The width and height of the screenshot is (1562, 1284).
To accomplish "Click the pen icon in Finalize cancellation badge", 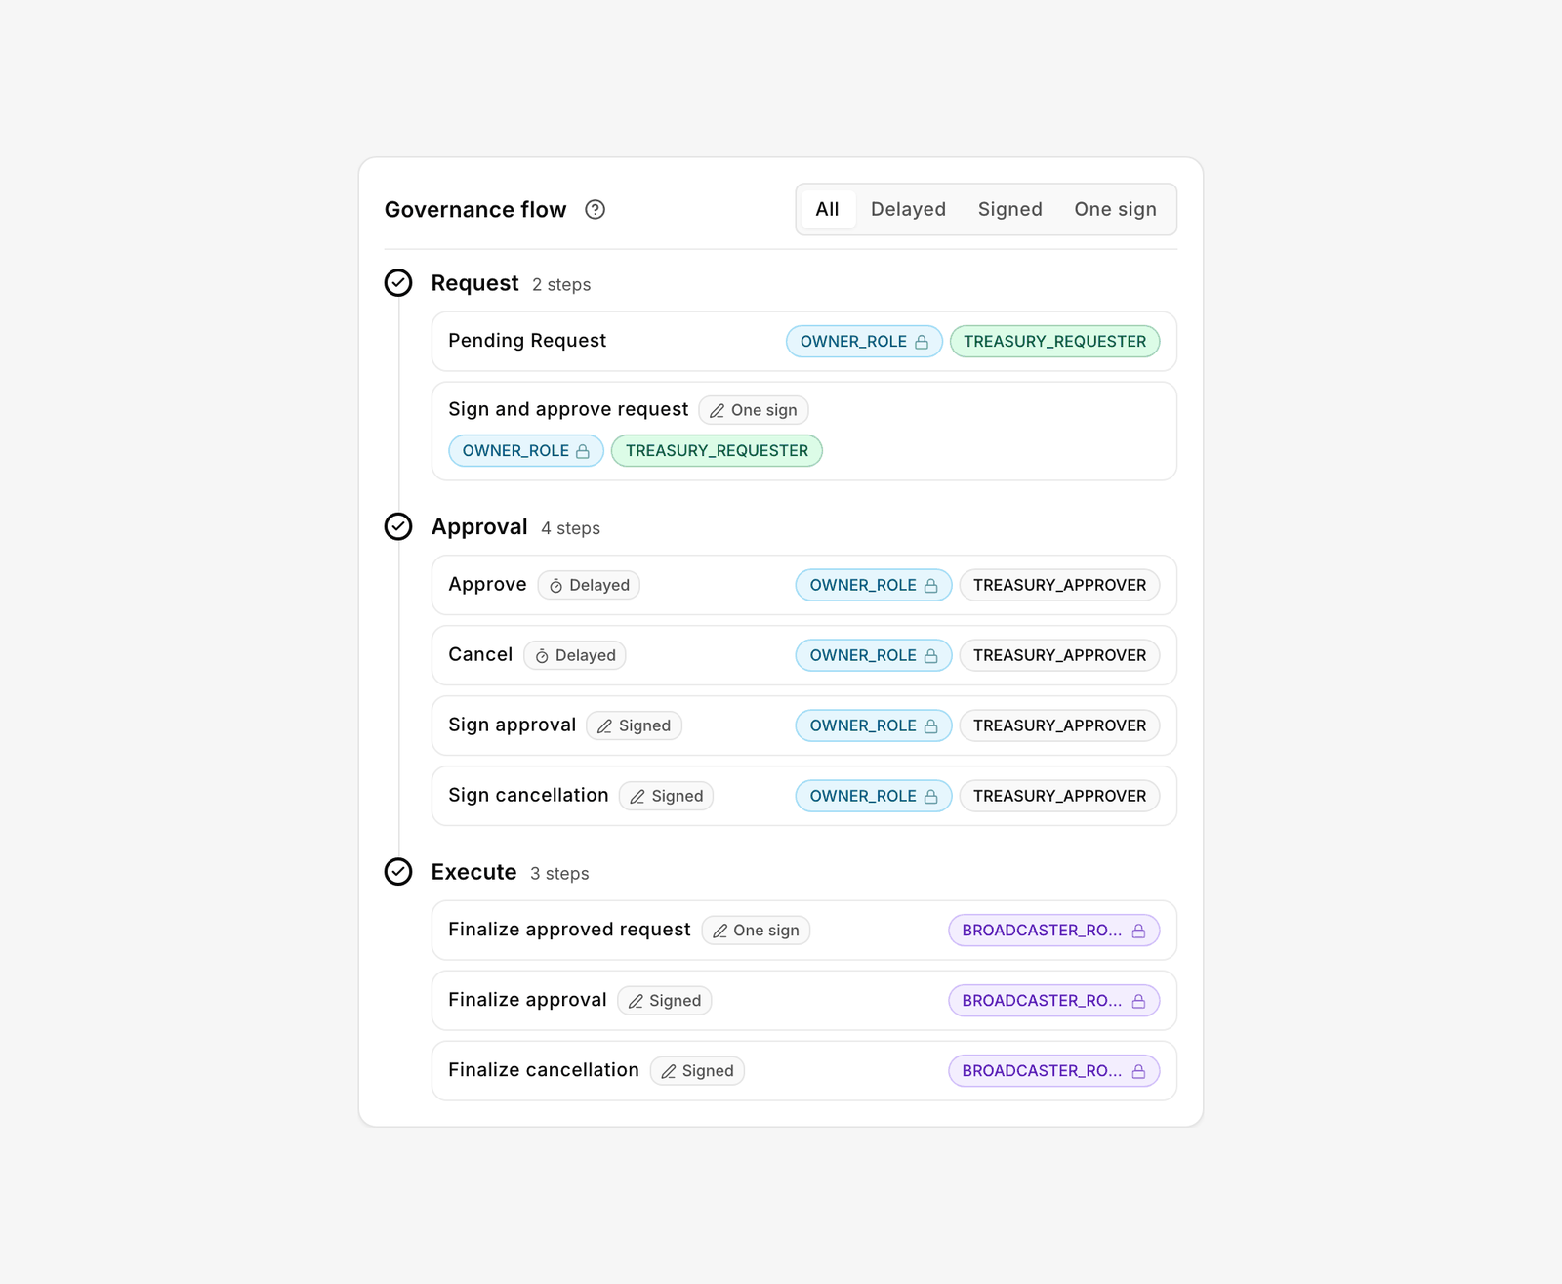I will click(669, 1072).
